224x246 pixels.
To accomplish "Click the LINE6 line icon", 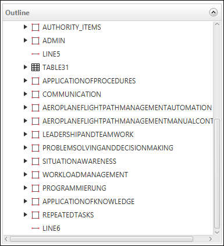I will tap(35, 229).
